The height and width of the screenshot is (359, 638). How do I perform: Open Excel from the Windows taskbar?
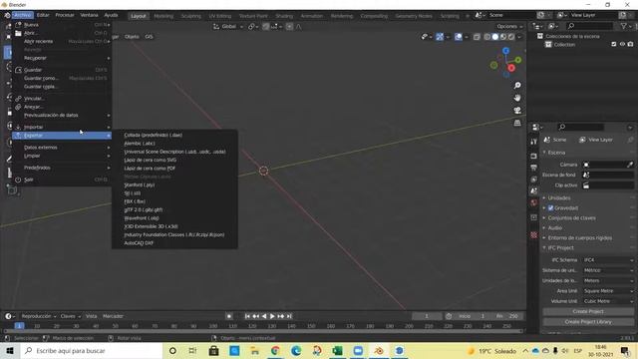click(x=337, y=350)
